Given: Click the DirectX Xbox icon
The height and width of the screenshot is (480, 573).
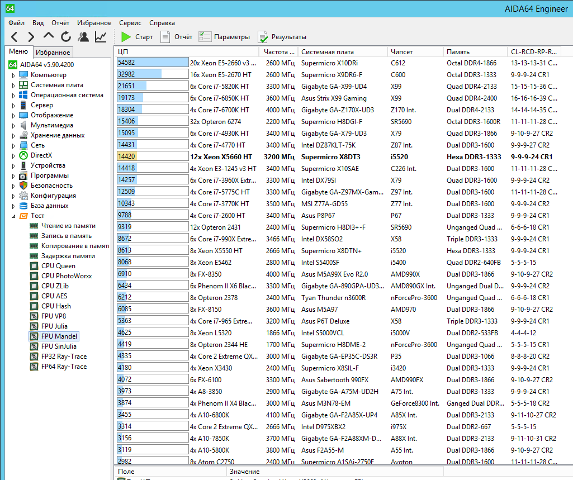Looking at the screenshot, I should [23, 155].
